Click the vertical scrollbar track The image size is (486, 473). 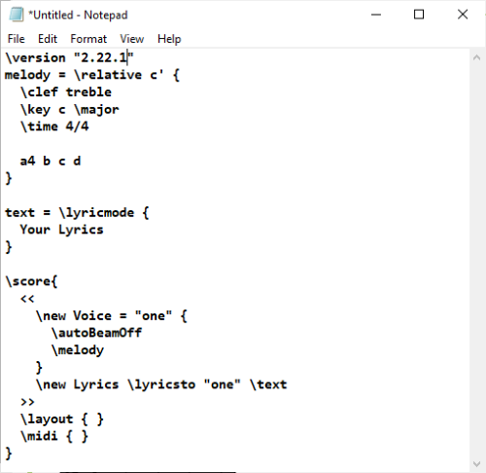click(476, 261)
